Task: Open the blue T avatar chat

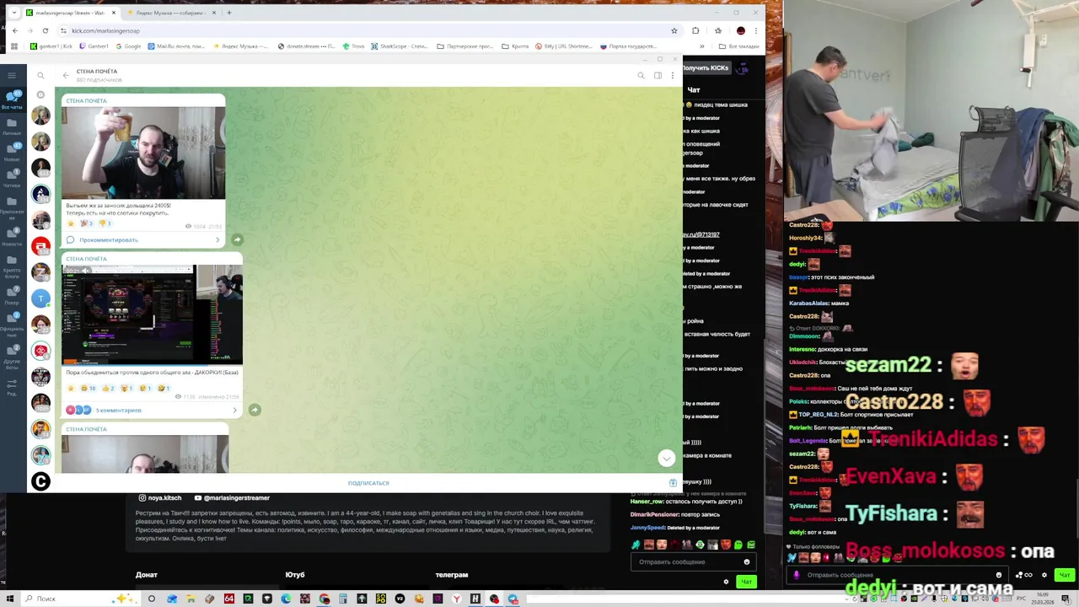Action: tap(40, 298)
